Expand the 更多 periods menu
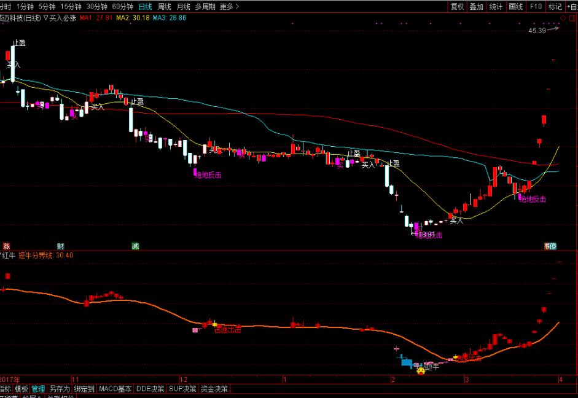 pyautogui.click(x=229, y=6)
